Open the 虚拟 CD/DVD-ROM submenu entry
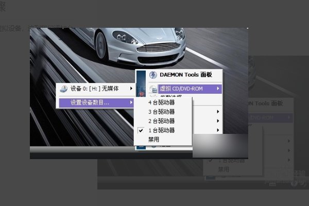 (190, 89)
